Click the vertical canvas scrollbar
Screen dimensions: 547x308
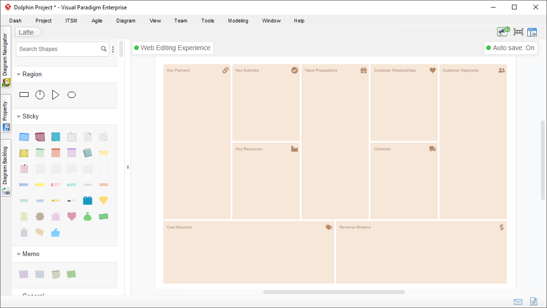click(x=543, y=160)
